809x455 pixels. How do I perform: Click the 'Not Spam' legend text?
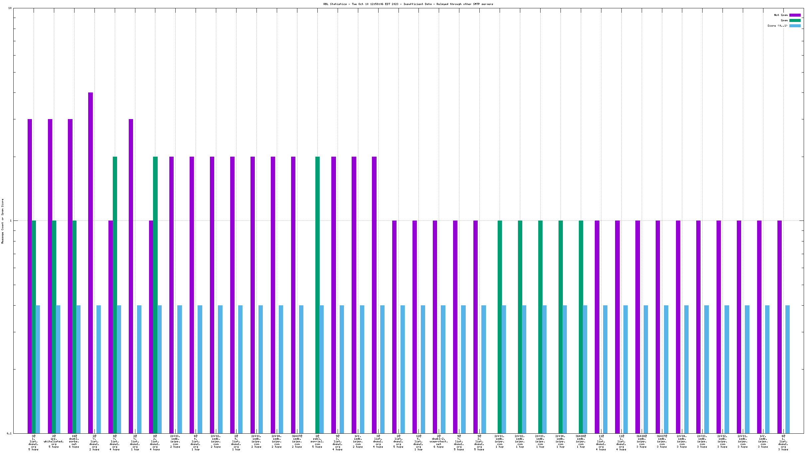click(x=780, y=15)
